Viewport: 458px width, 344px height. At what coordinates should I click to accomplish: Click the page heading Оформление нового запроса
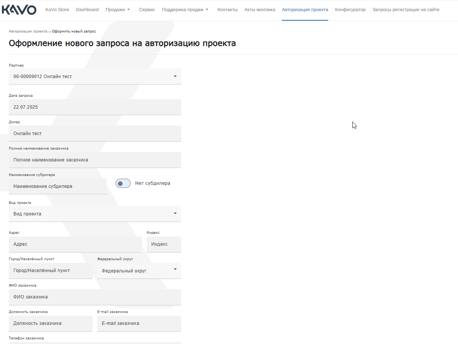(122, 43)
